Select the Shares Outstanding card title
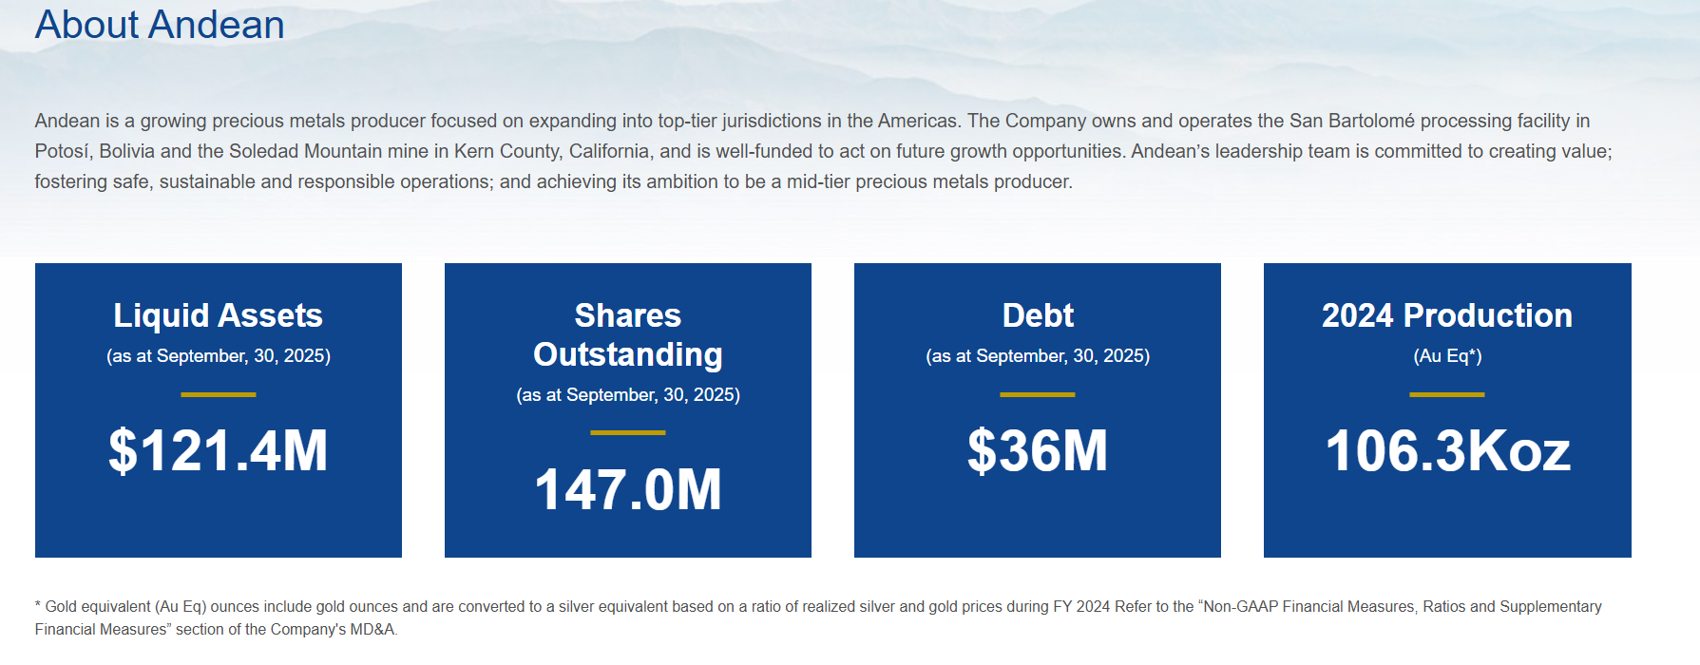The image size is (1700, 665). click(627, 334)
